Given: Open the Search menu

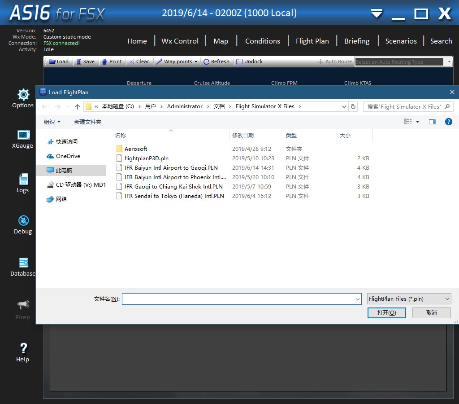Looking at the screenshot, I should point(441,41).
